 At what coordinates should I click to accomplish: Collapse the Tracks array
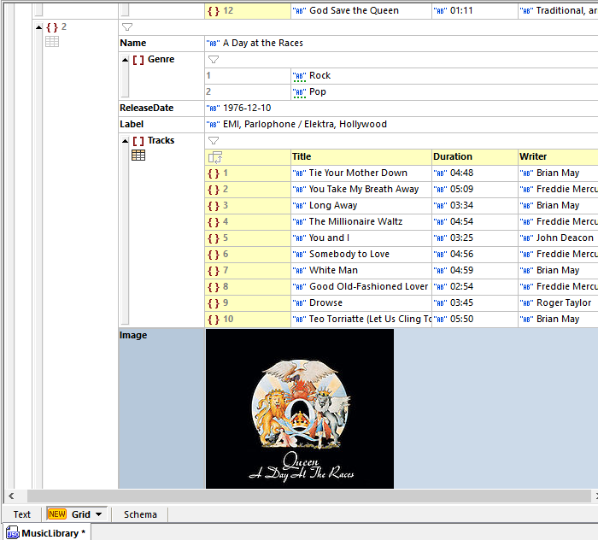coord(125,141)
